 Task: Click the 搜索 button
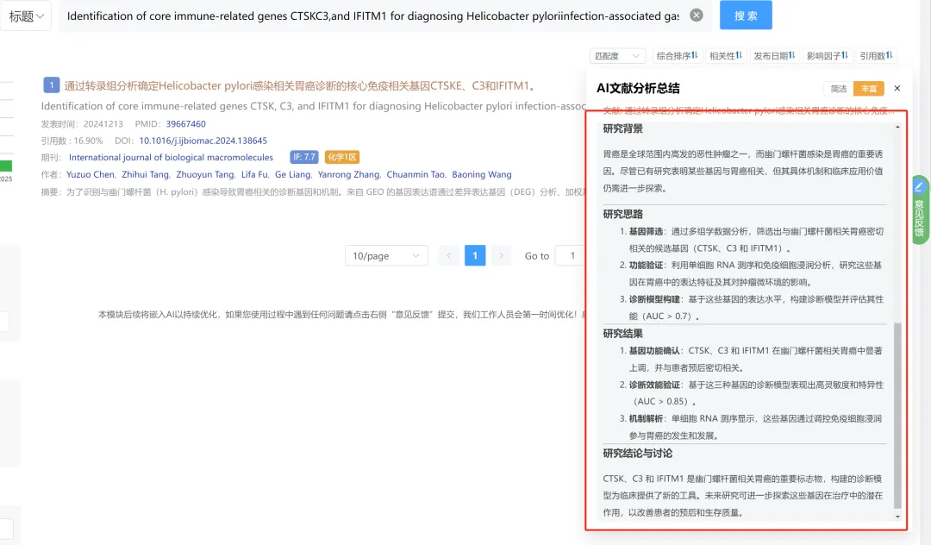[x=746, y=16]
